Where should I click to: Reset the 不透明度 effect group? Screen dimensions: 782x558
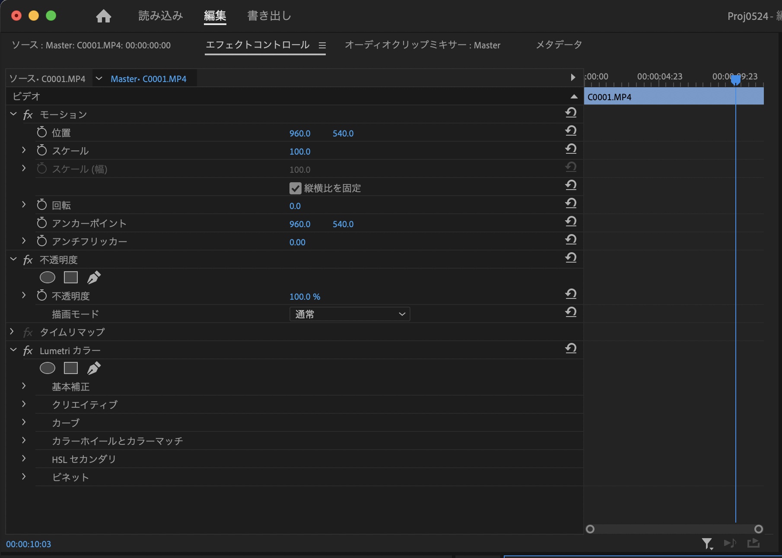click(571, 258)
